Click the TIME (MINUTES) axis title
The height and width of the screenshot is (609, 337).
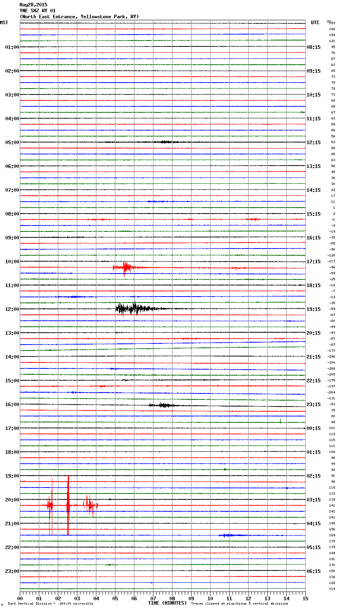[167, 603]
